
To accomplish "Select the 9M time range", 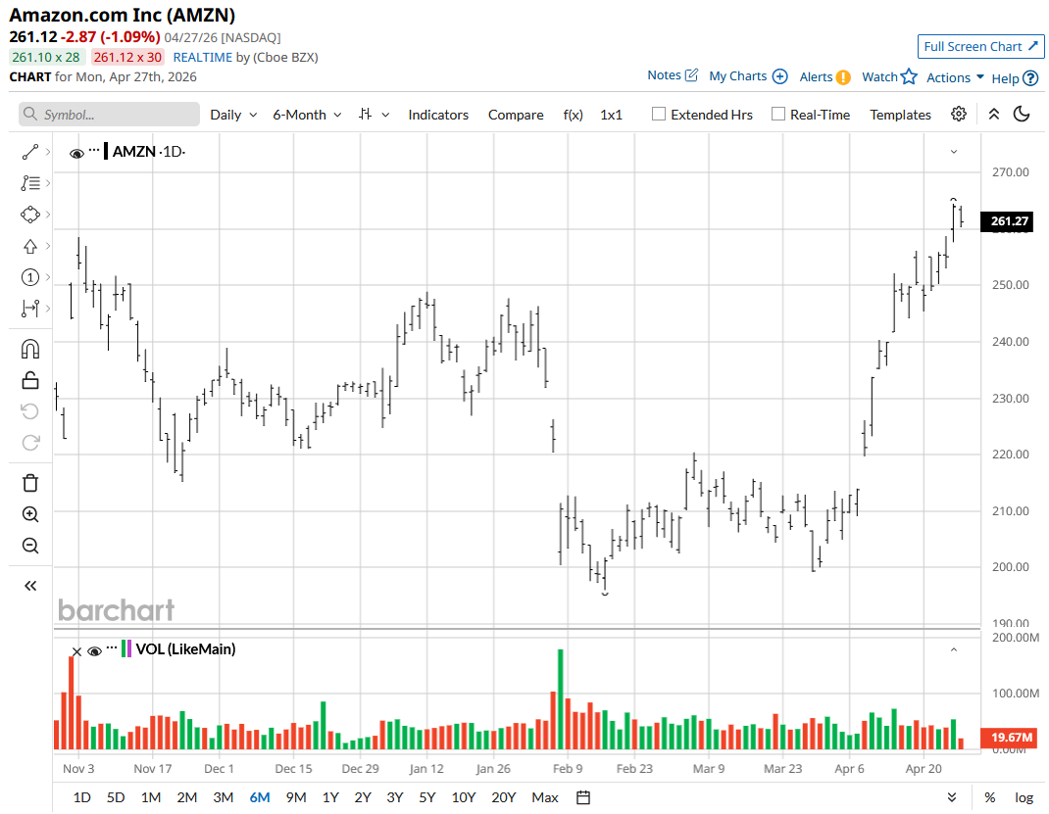I will click(296, 797).
